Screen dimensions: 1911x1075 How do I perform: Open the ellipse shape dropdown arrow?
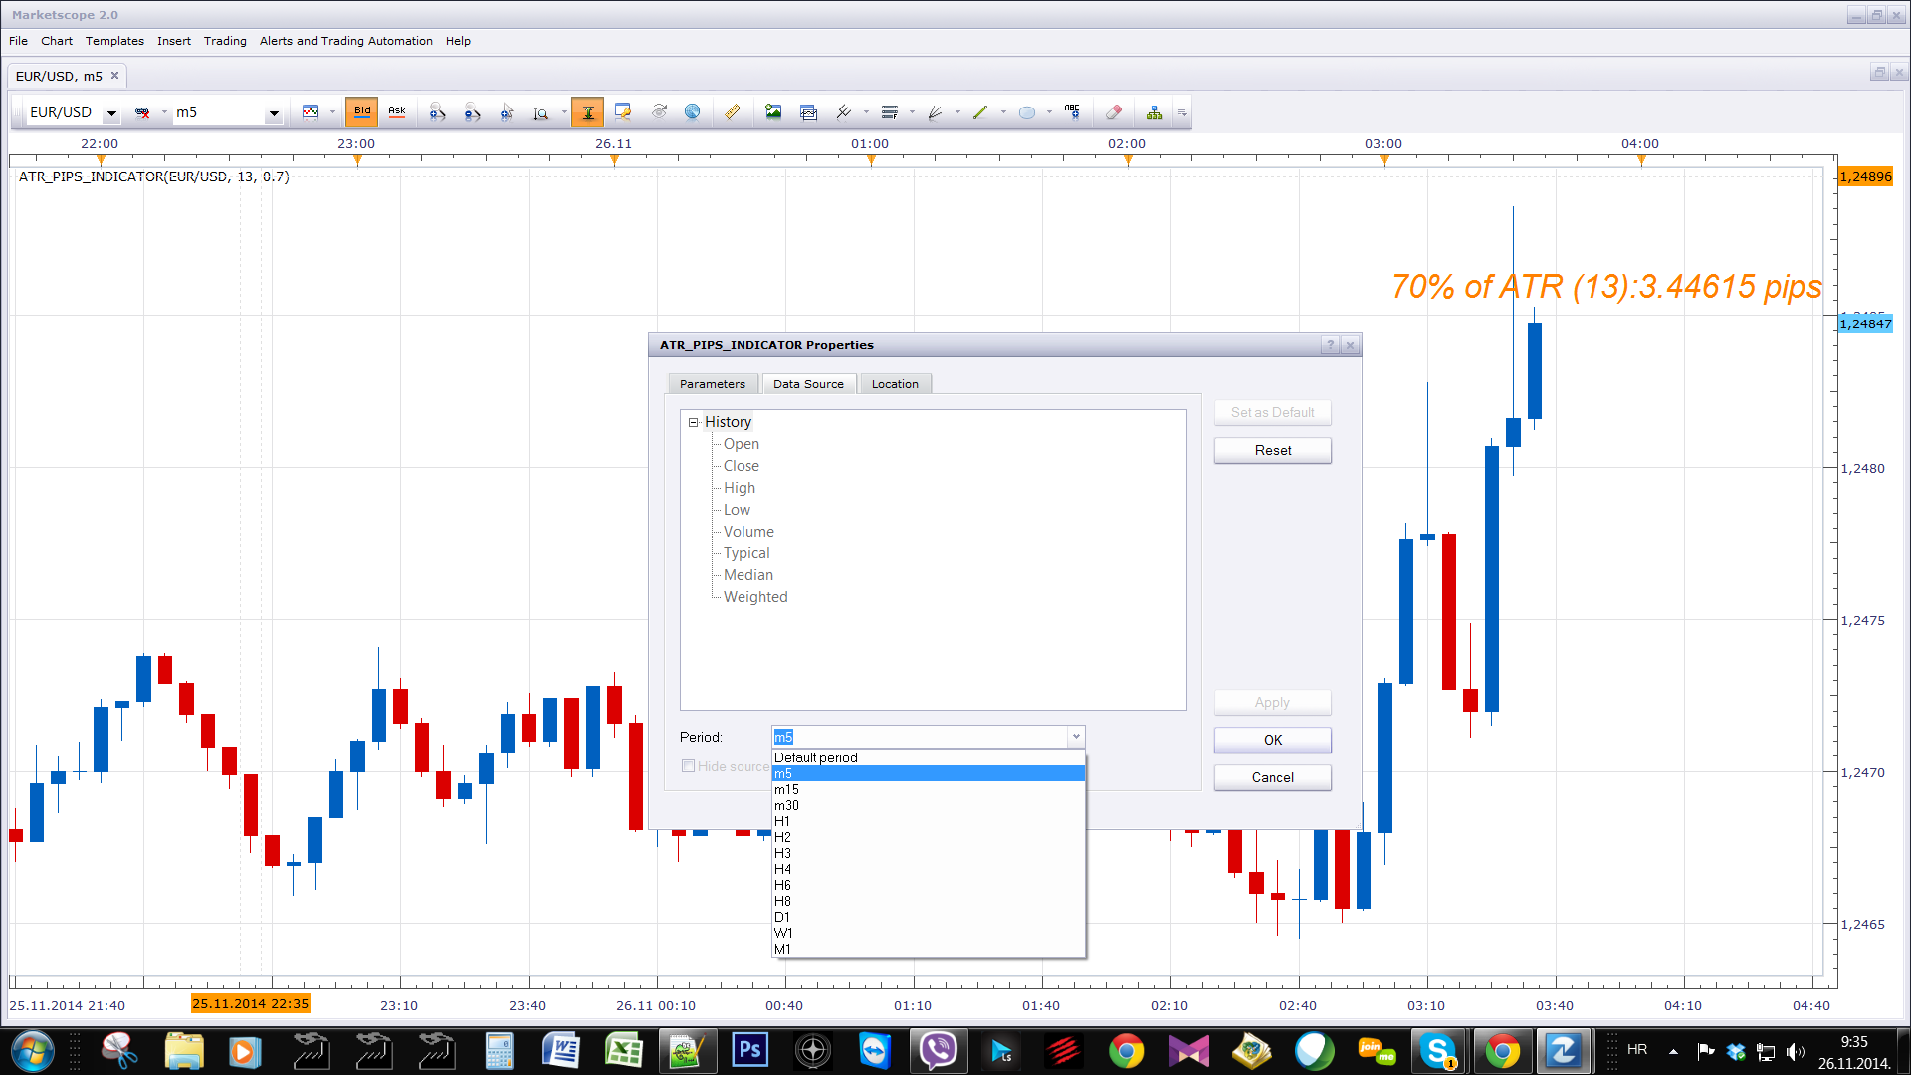pos(1049,112)
